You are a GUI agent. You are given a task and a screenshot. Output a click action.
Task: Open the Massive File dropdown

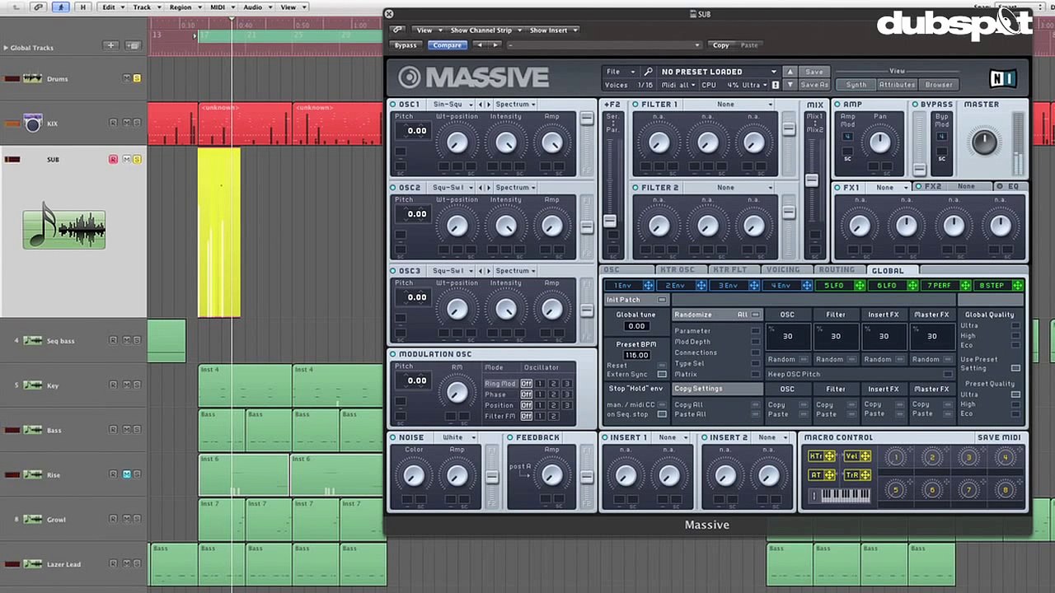(x=621, y=72)
